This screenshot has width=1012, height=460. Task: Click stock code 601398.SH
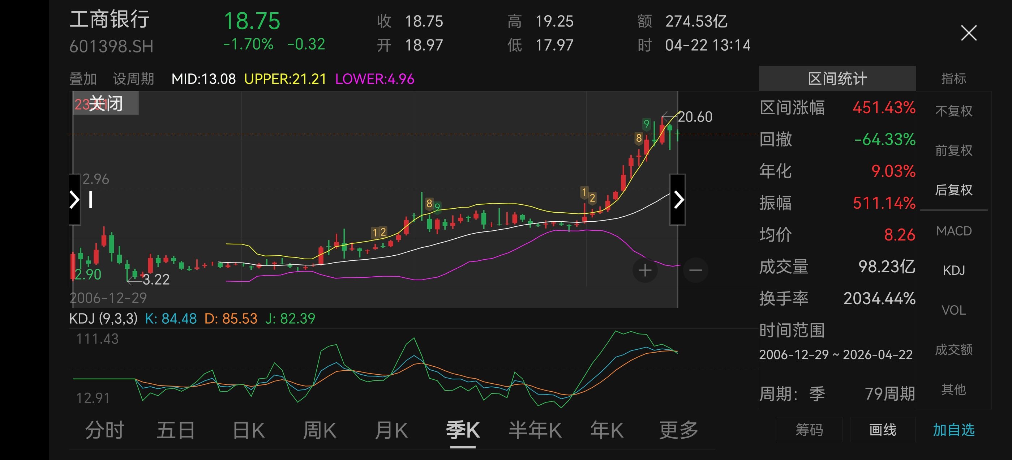pyautogui.click(x=111, y=46)
